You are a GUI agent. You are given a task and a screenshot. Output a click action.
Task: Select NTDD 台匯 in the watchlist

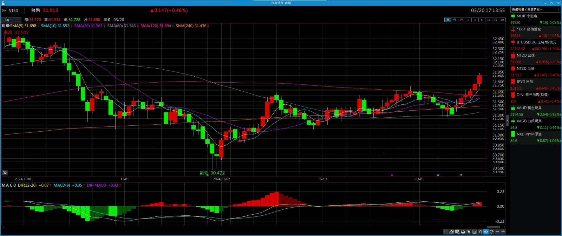536,58
